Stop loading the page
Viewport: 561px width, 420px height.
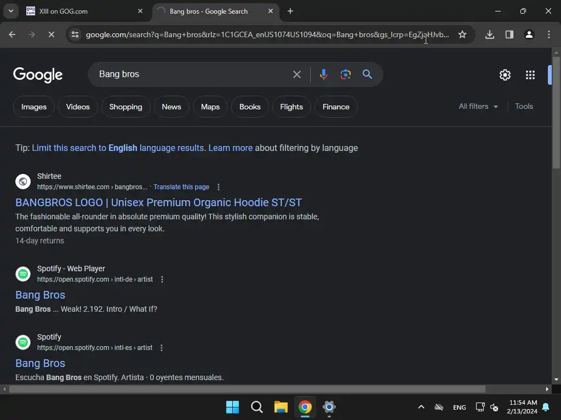pos(51,34)
